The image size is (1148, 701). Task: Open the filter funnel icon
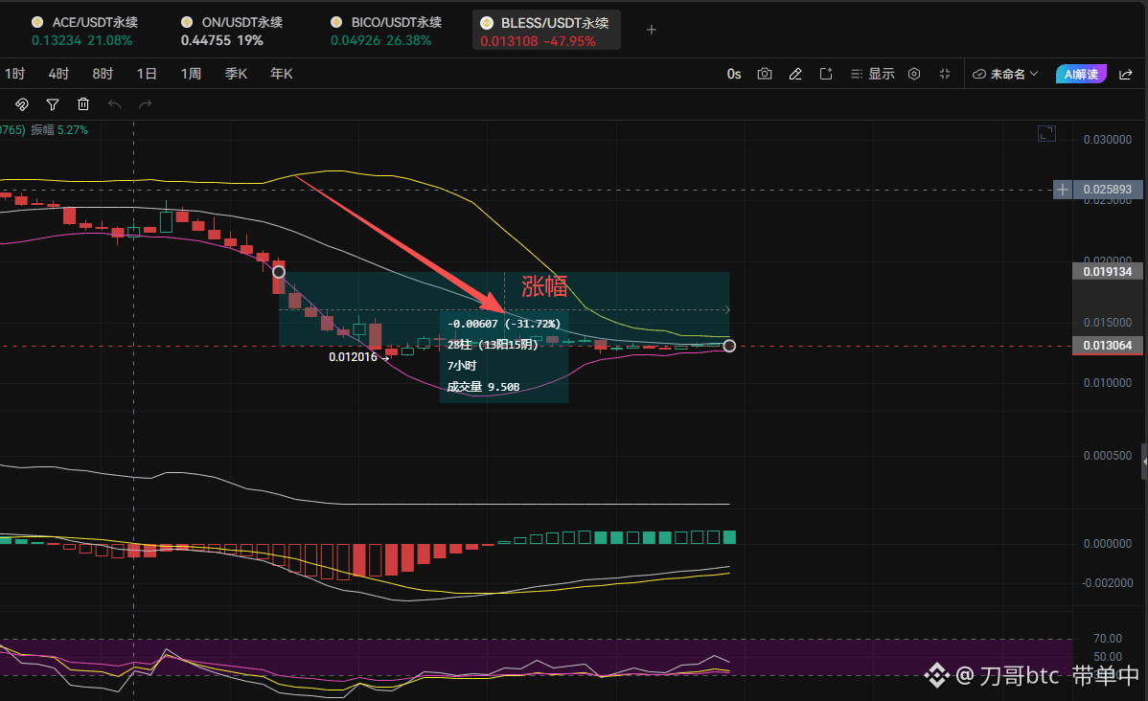(x=53, y=104)
